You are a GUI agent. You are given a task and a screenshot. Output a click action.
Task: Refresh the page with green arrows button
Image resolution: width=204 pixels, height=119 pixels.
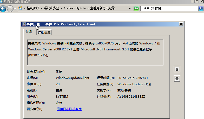click(136, 8)
